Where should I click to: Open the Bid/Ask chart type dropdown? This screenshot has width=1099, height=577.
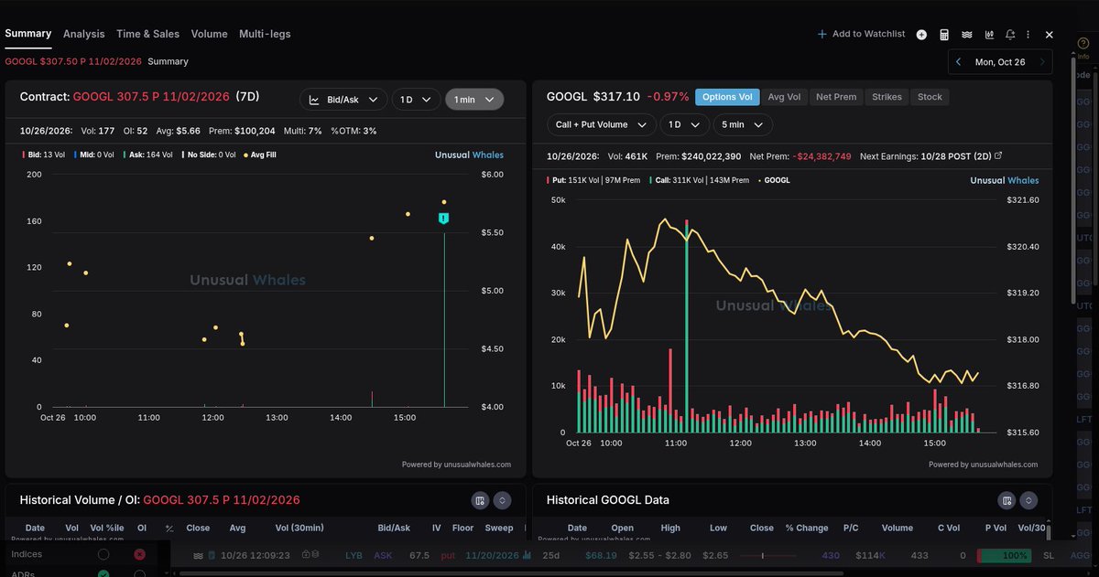[343, 100]
